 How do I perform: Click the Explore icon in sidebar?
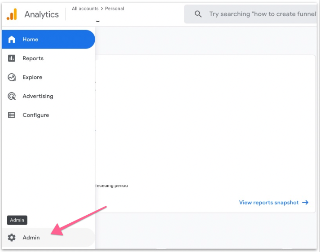[x=12, y=77]
